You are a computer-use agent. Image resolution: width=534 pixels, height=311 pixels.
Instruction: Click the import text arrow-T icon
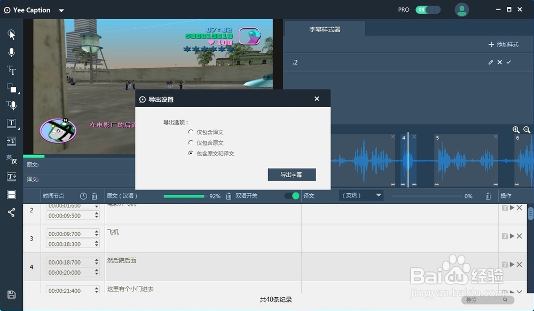(12, 141)
